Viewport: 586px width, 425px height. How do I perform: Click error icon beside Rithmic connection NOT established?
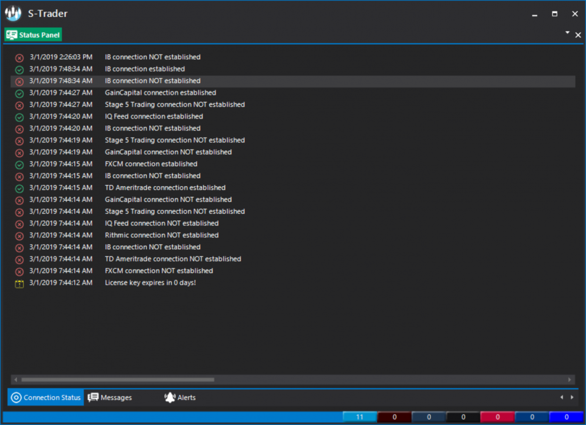(x=20, y=236)
